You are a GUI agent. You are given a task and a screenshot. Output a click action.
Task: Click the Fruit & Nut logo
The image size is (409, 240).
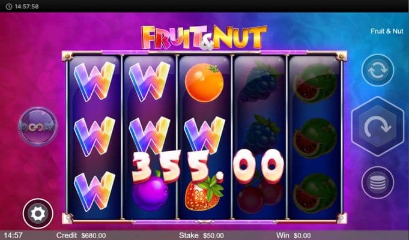(204, 38)
